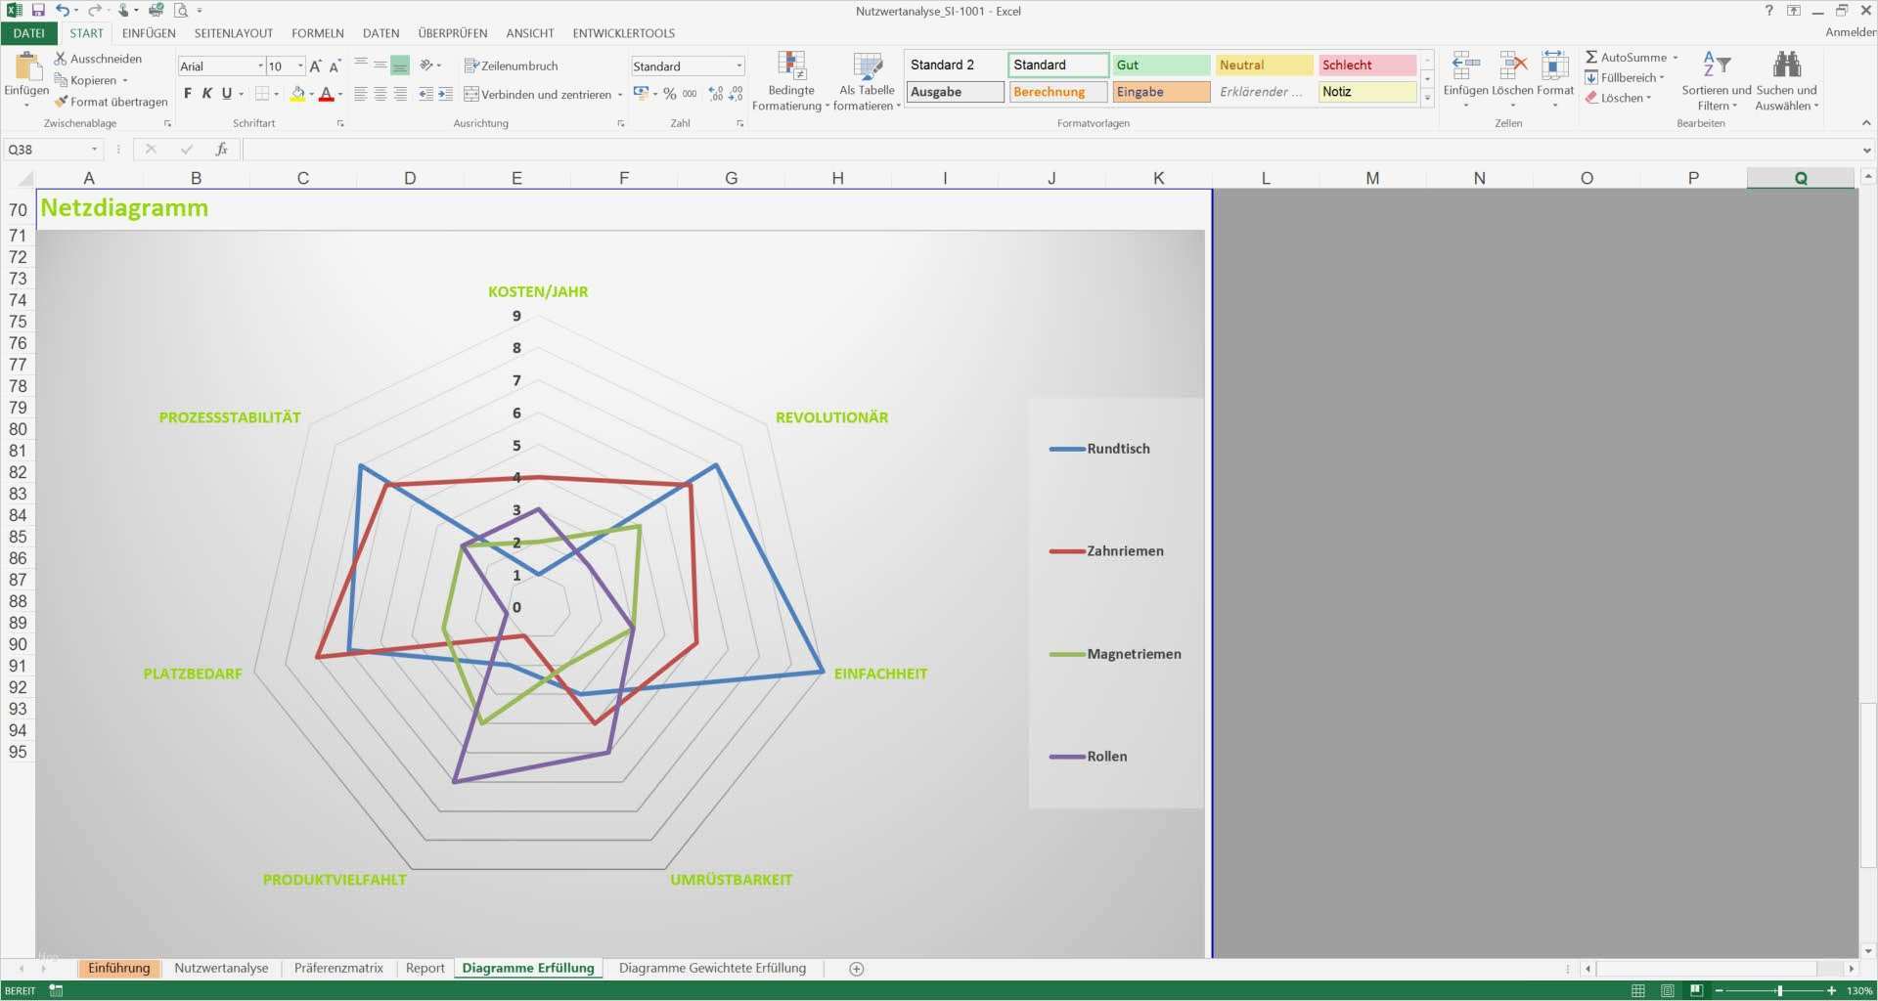Decrease the cell indent

pyautogui.click(x=425, y=94)
